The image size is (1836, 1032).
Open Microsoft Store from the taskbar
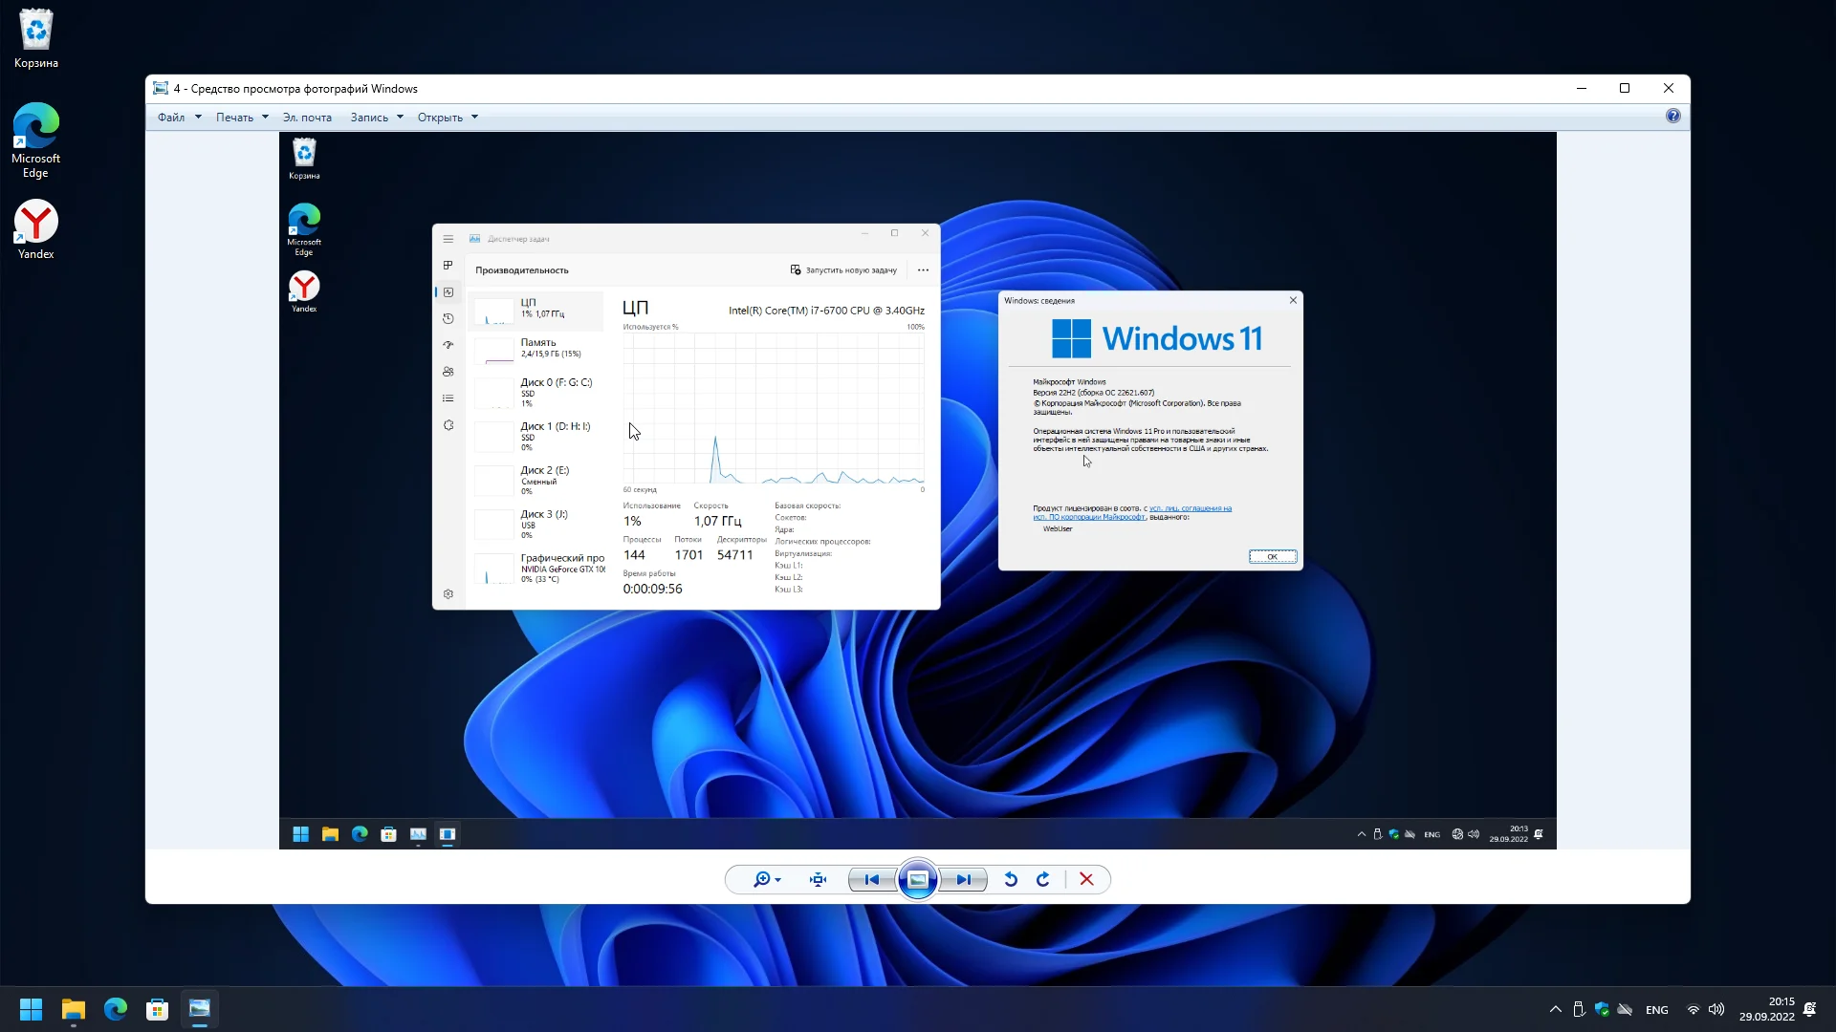pos(158,1009)
